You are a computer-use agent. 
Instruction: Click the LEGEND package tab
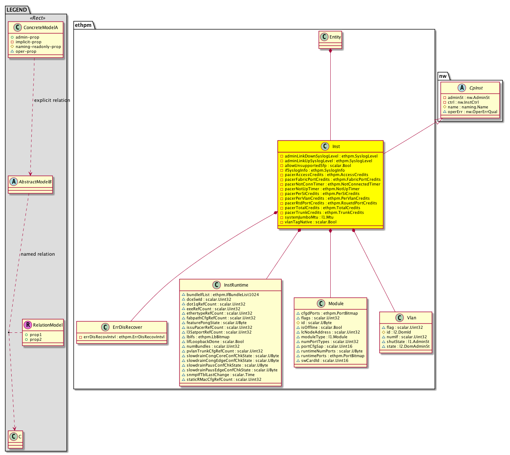pos(17,10)
